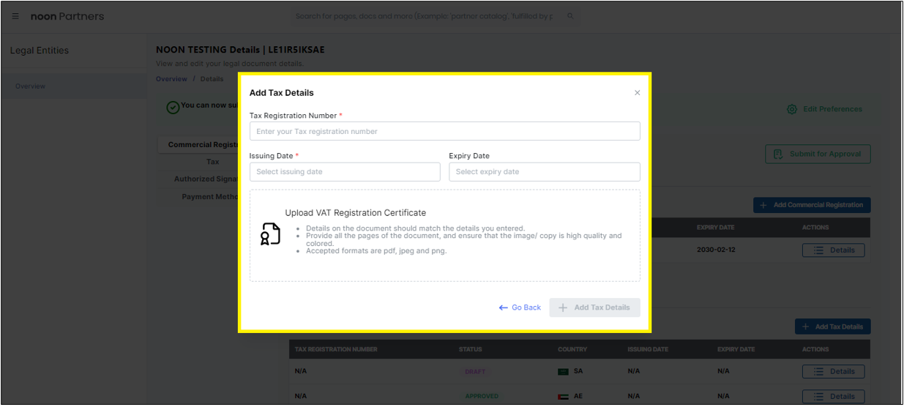
Task: Click Go Back link in dialog
Action: 520,307
